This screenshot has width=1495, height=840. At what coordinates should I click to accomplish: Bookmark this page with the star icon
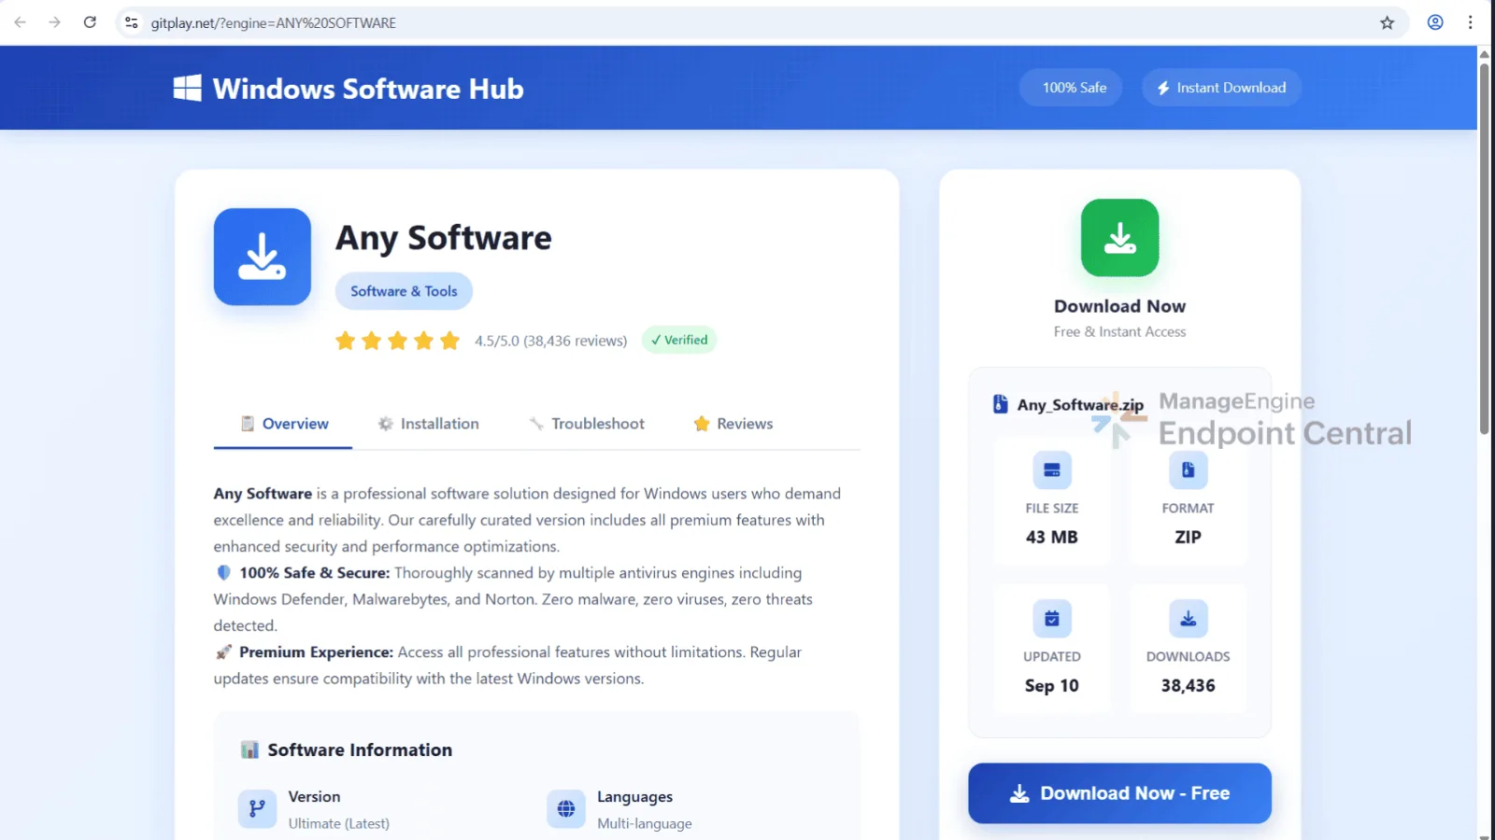coord(1387,22)
